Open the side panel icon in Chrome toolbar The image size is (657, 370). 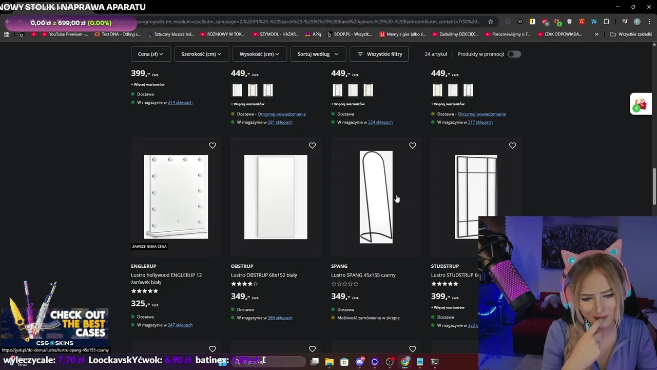tap(625, 22)
